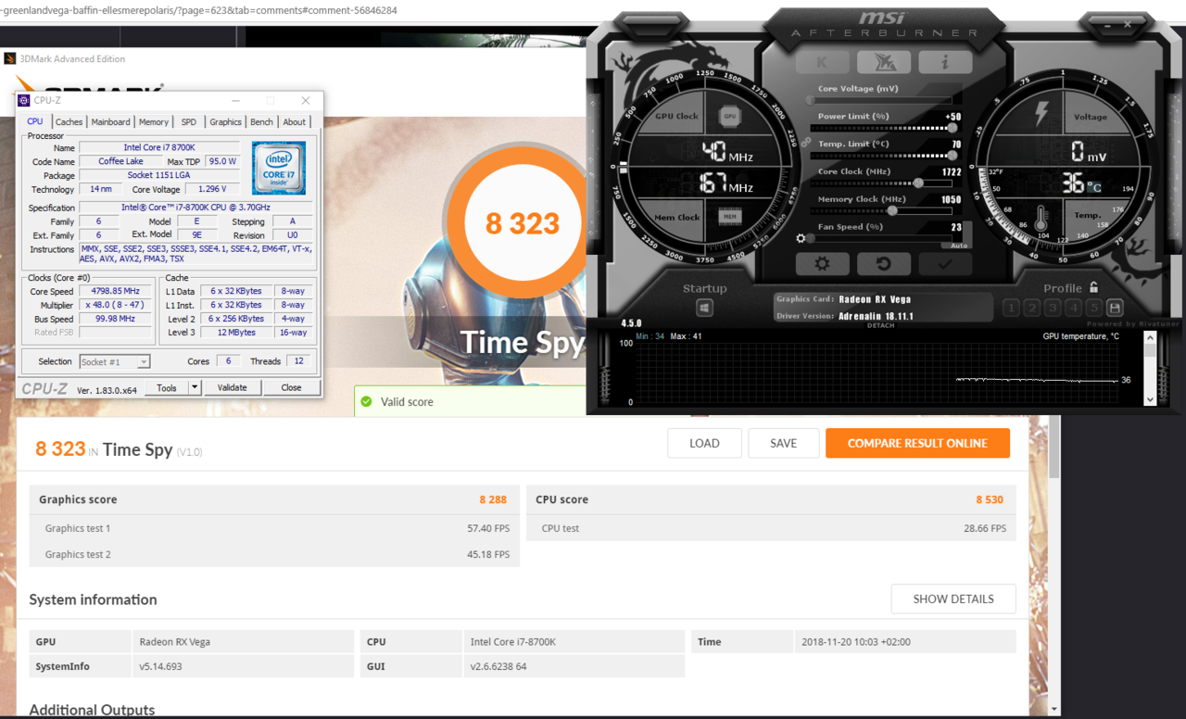1186x719 pixels.
Task: Click the MEM chip icon in gauge
Action: [730, 218]
